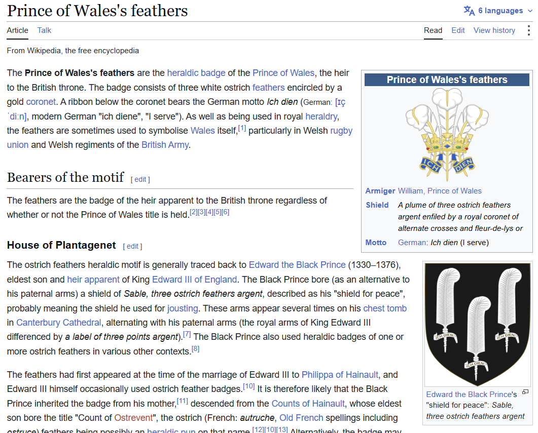The width and height of the screenshot is (538, 433).
Task: Open the feathers link
Action: coord(269,88)
